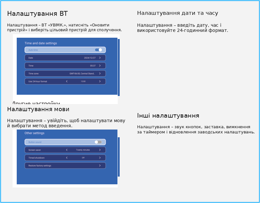
Task: Click the Button sound row label
Action: tap(35, 142)
